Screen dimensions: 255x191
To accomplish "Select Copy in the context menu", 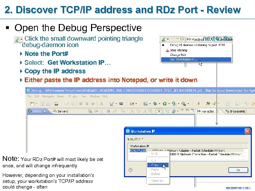I will click(x=158, y=165).
